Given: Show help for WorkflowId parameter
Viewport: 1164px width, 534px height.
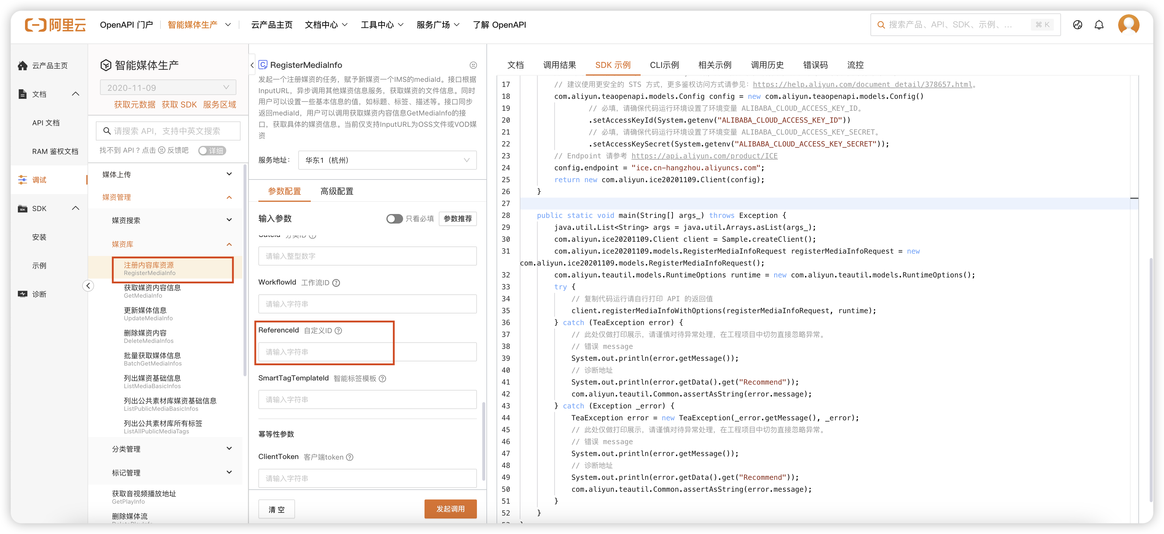Looking at the screenshot, I should click(336, 283).
